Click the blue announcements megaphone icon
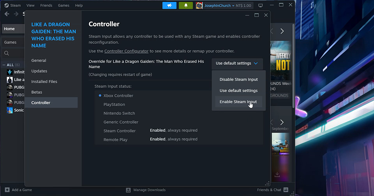 coord(169,5)
